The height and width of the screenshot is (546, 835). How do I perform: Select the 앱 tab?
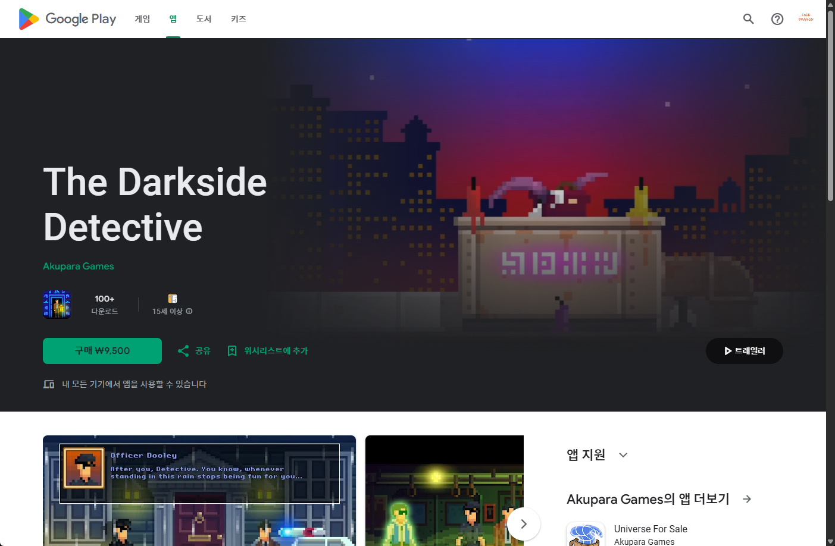click(173, 19)
